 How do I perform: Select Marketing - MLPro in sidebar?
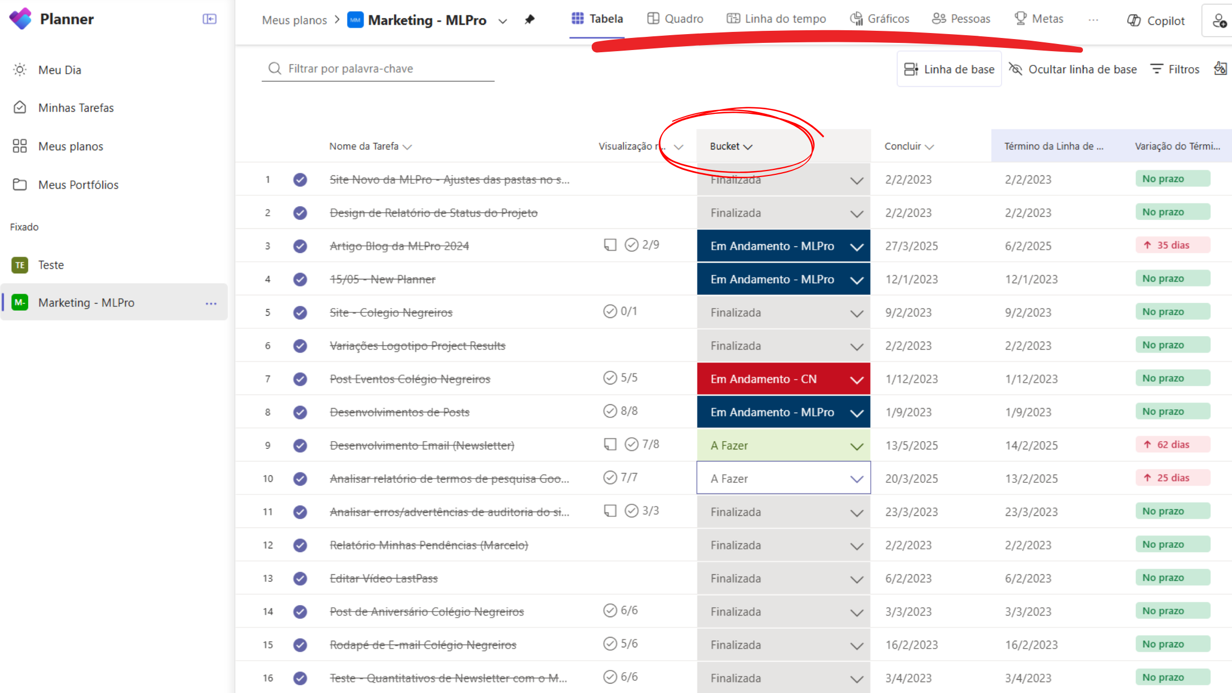tap(114, 302)
